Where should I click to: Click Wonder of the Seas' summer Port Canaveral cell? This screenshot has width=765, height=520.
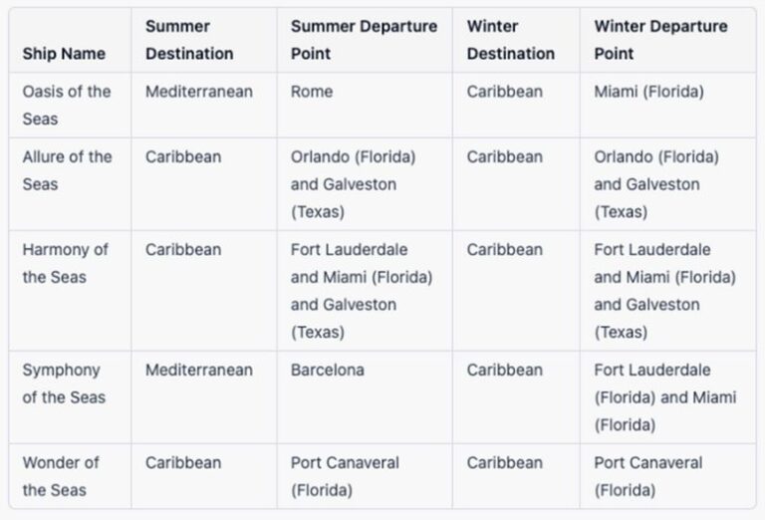pyautogui.click(x=345, y=476)
